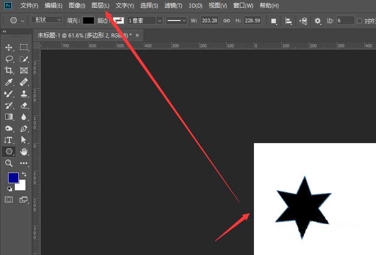Select the Eyedropper tool

(x=9, y=82)
